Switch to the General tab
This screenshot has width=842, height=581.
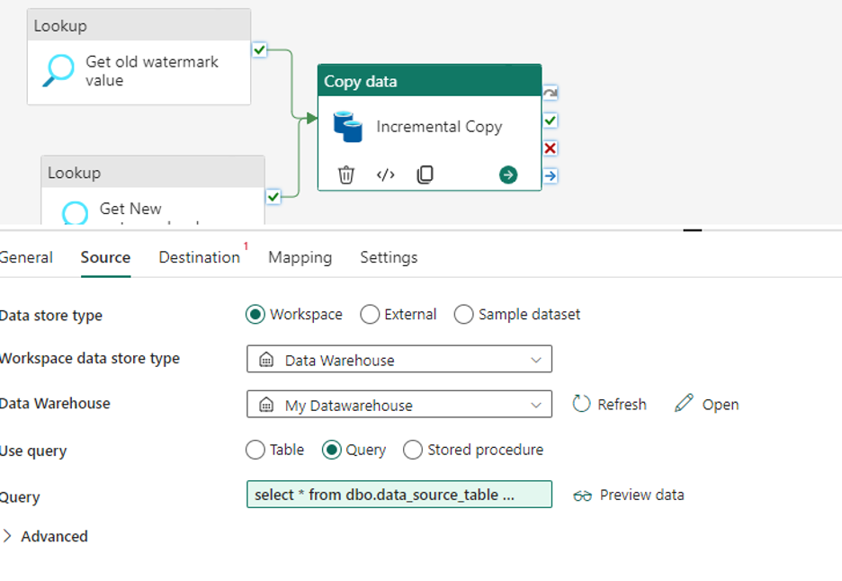26,257
